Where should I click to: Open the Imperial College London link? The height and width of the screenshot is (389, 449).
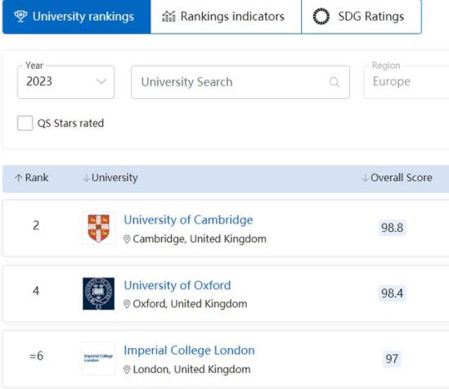pyautogui.click(x=189, y=351)
